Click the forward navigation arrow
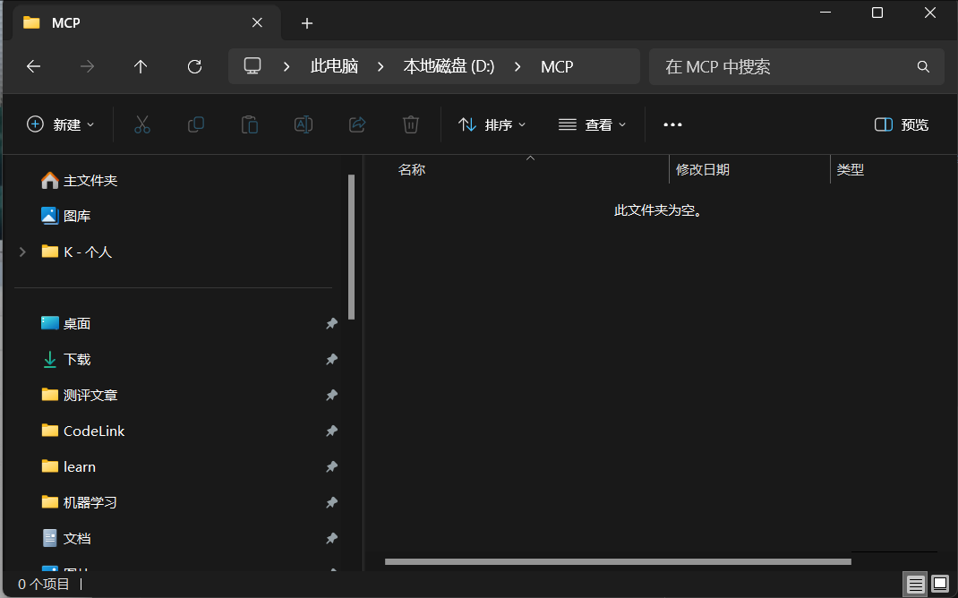Viewport: 958px width, 598px height. pyautogui.click(x=88, y=66)
